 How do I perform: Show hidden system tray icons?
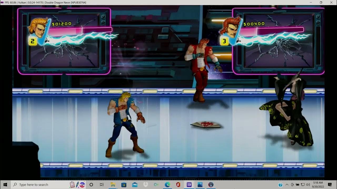[x=287, y=185]
